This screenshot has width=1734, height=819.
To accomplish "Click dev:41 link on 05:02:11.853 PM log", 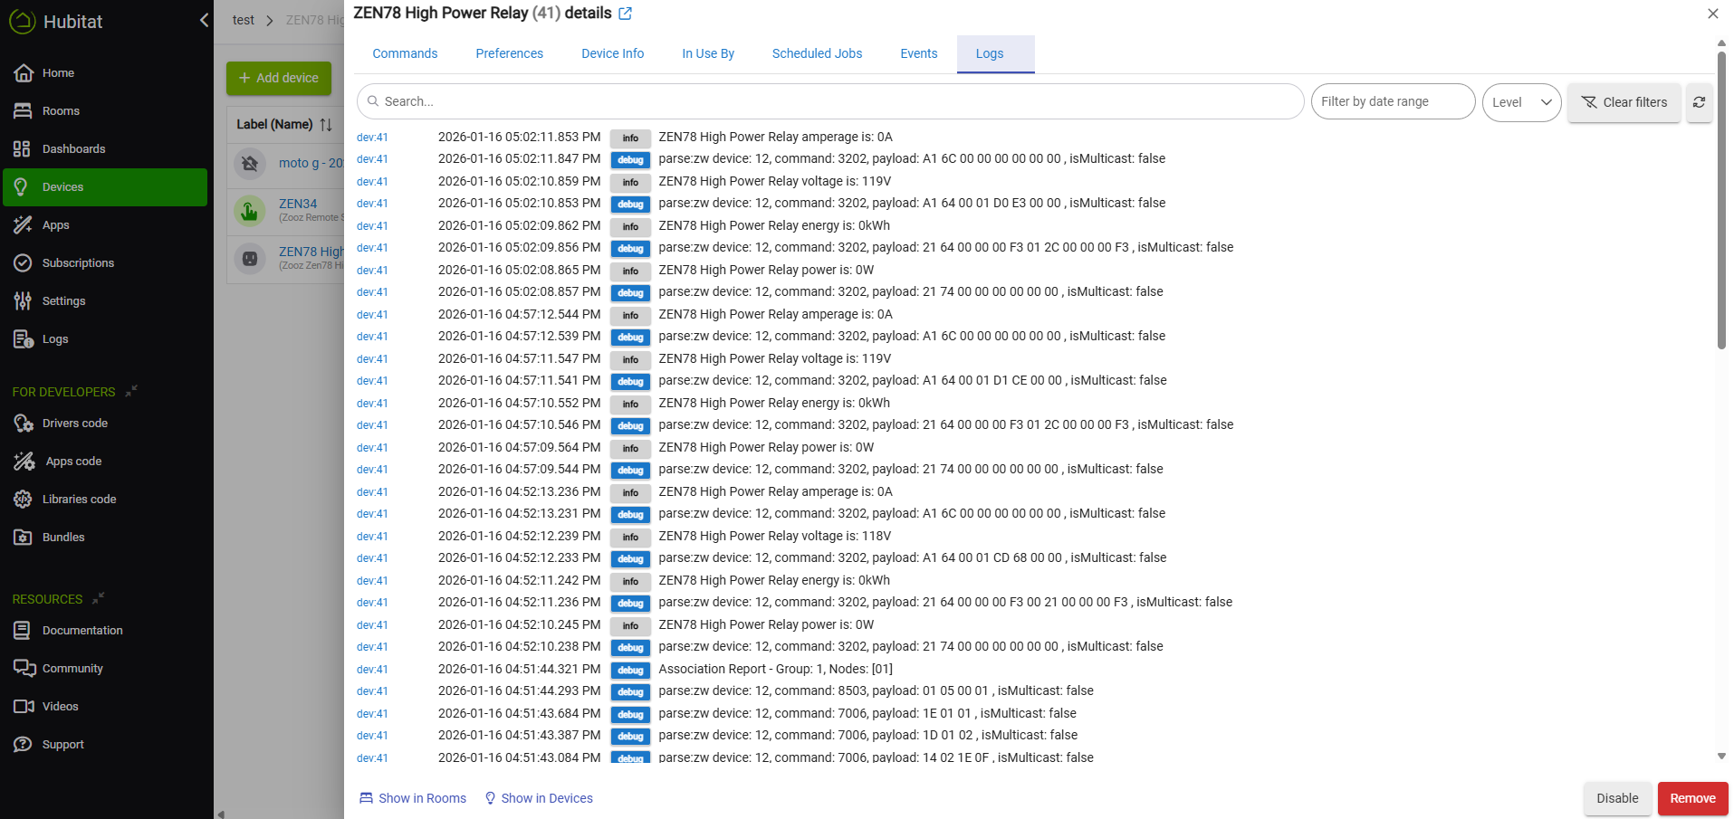I will click(372, 138).
